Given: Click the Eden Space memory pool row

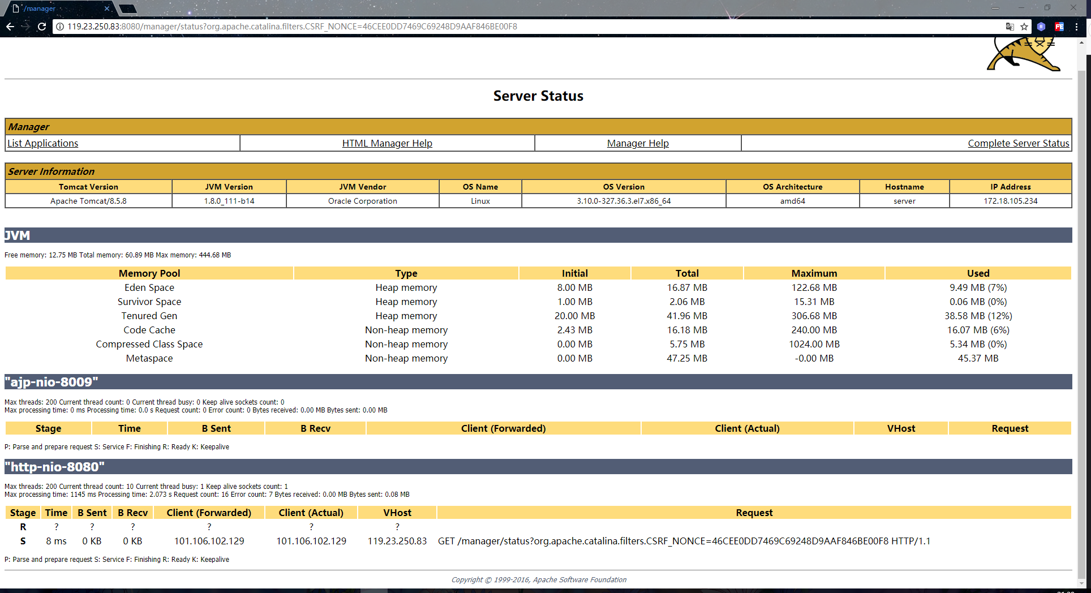Looking at the screenshot, I should tap(538, 287).
